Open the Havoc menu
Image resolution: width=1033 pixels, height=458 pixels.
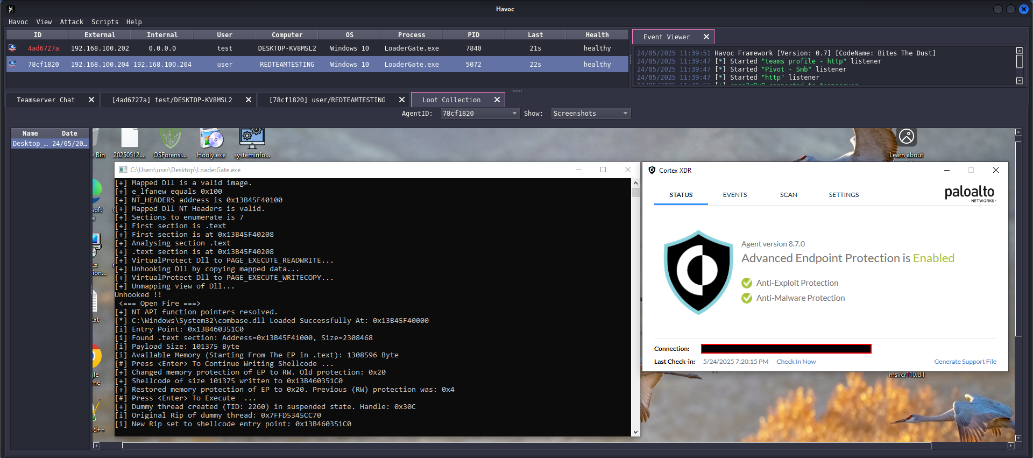[x=18, y=22]
